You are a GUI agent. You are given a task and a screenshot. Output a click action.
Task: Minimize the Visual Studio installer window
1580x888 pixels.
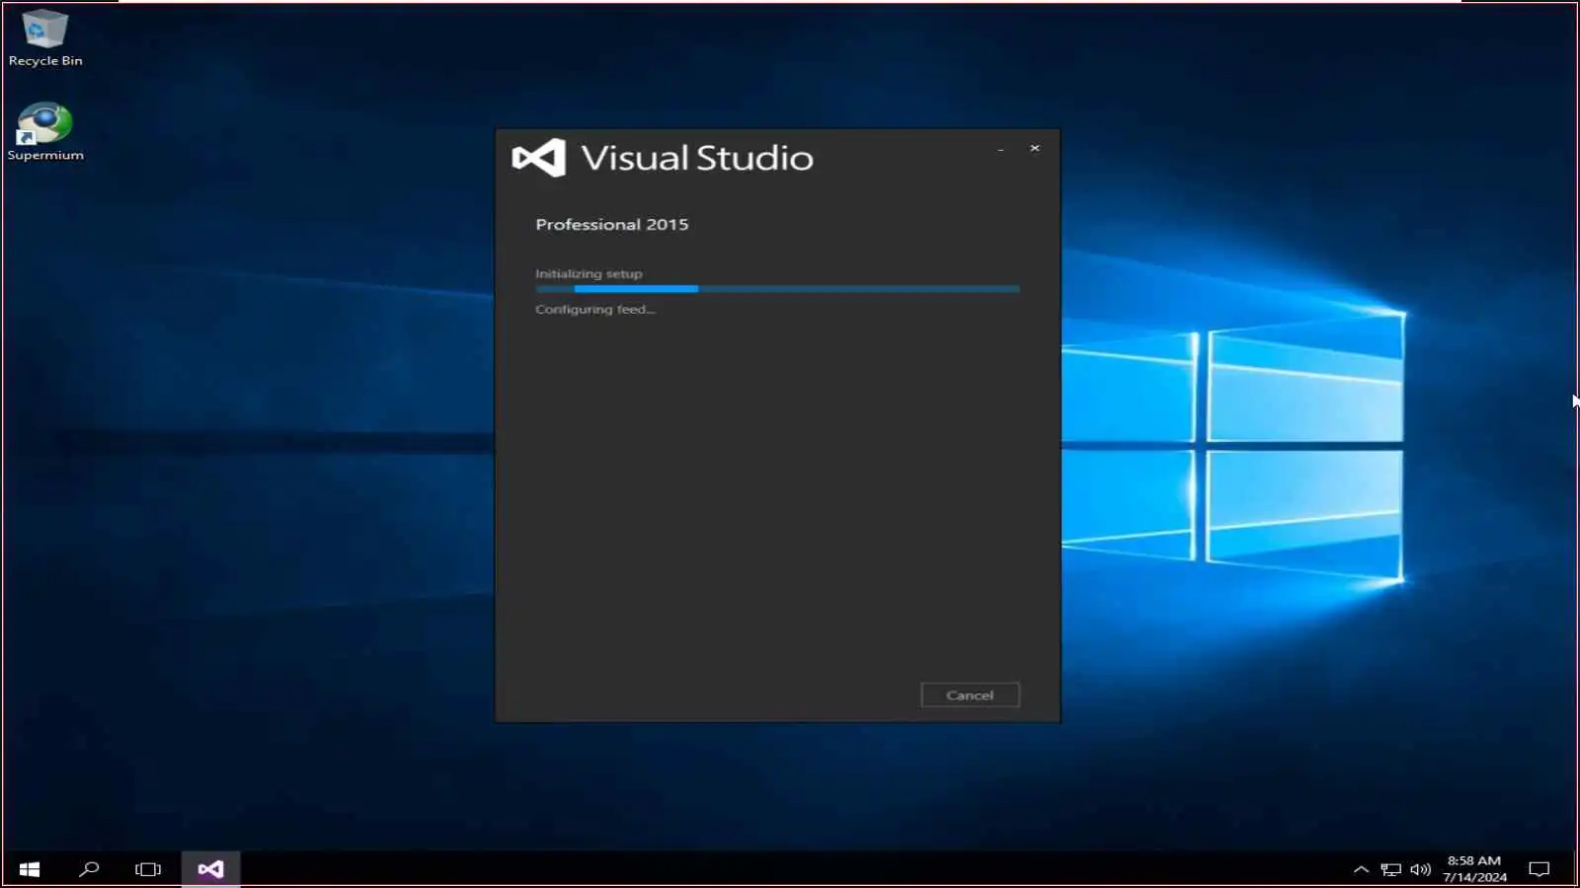pyautogui.click(x=1000, y=149)
